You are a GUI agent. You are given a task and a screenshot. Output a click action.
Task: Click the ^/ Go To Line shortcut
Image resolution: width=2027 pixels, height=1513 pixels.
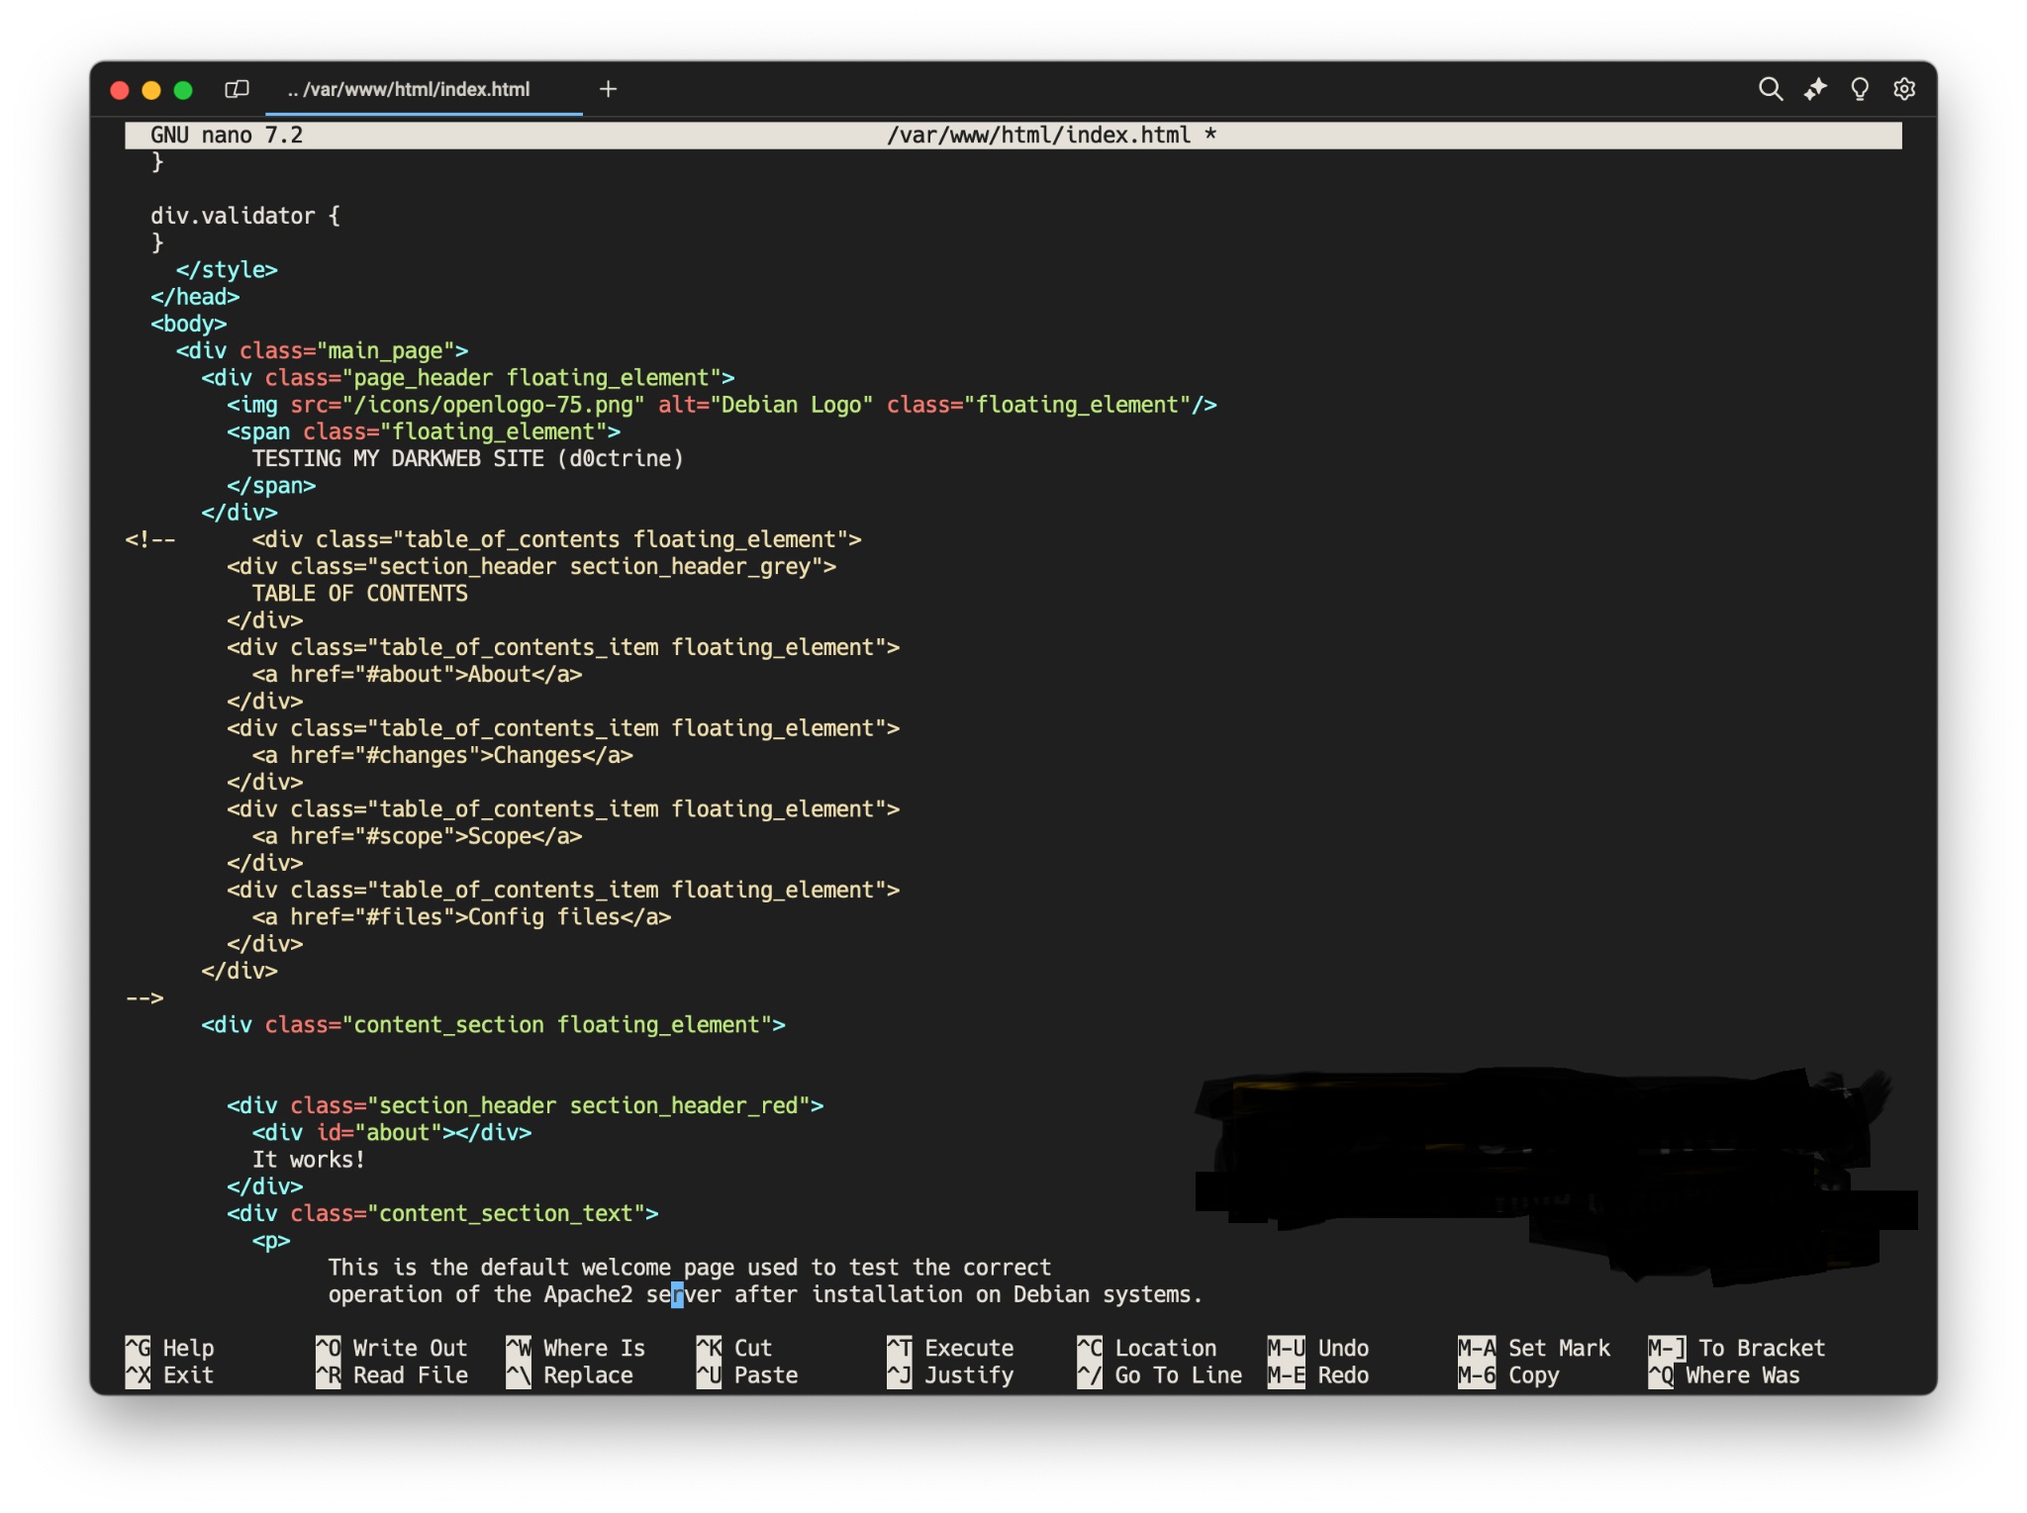(1160, 1375)
